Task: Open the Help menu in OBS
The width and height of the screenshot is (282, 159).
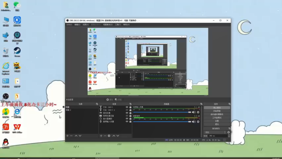Action: (126, 24)
